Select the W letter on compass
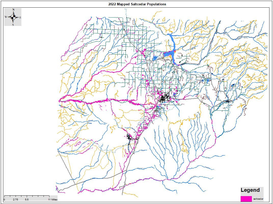 (x=6, y=17)
